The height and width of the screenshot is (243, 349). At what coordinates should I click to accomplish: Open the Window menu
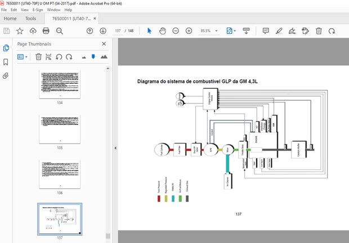tap(53, 10)
